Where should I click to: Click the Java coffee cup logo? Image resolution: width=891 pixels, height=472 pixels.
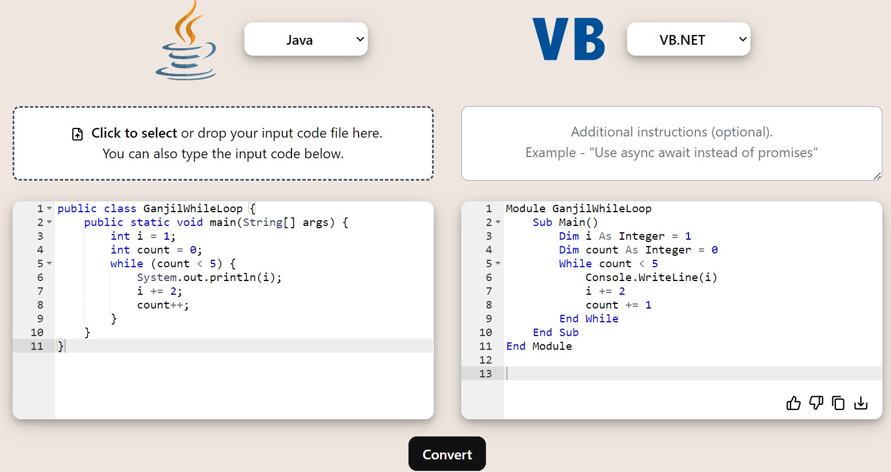point(186,41)
